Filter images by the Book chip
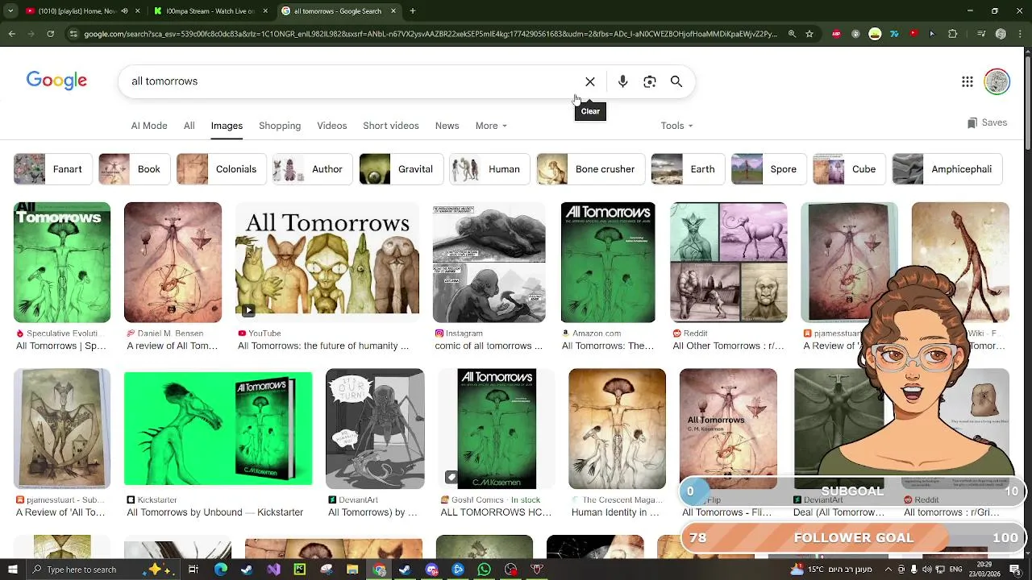This screenshot has height=580, width=1032. click(x=133, y=169)
